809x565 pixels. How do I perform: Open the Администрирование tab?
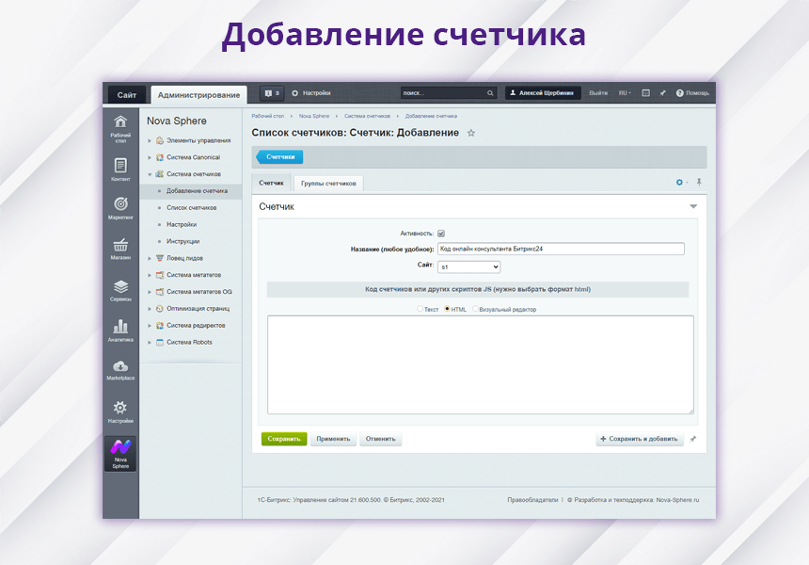click(200, 94)
